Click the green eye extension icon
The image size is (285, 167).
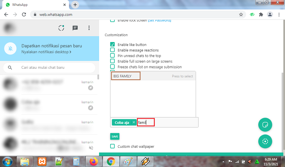click(252, 15)
